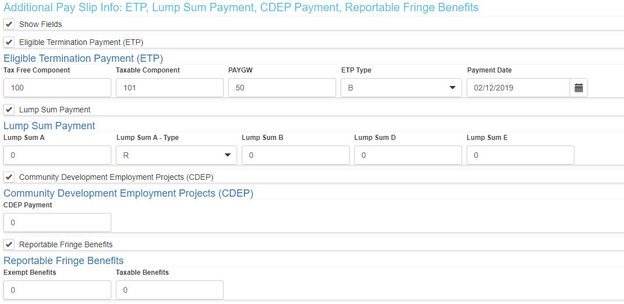Click the blue 'Lump Sum Payment' section heading
This screenshot has height=304, width=624.
pyautogui.click(x=49, y=126)
